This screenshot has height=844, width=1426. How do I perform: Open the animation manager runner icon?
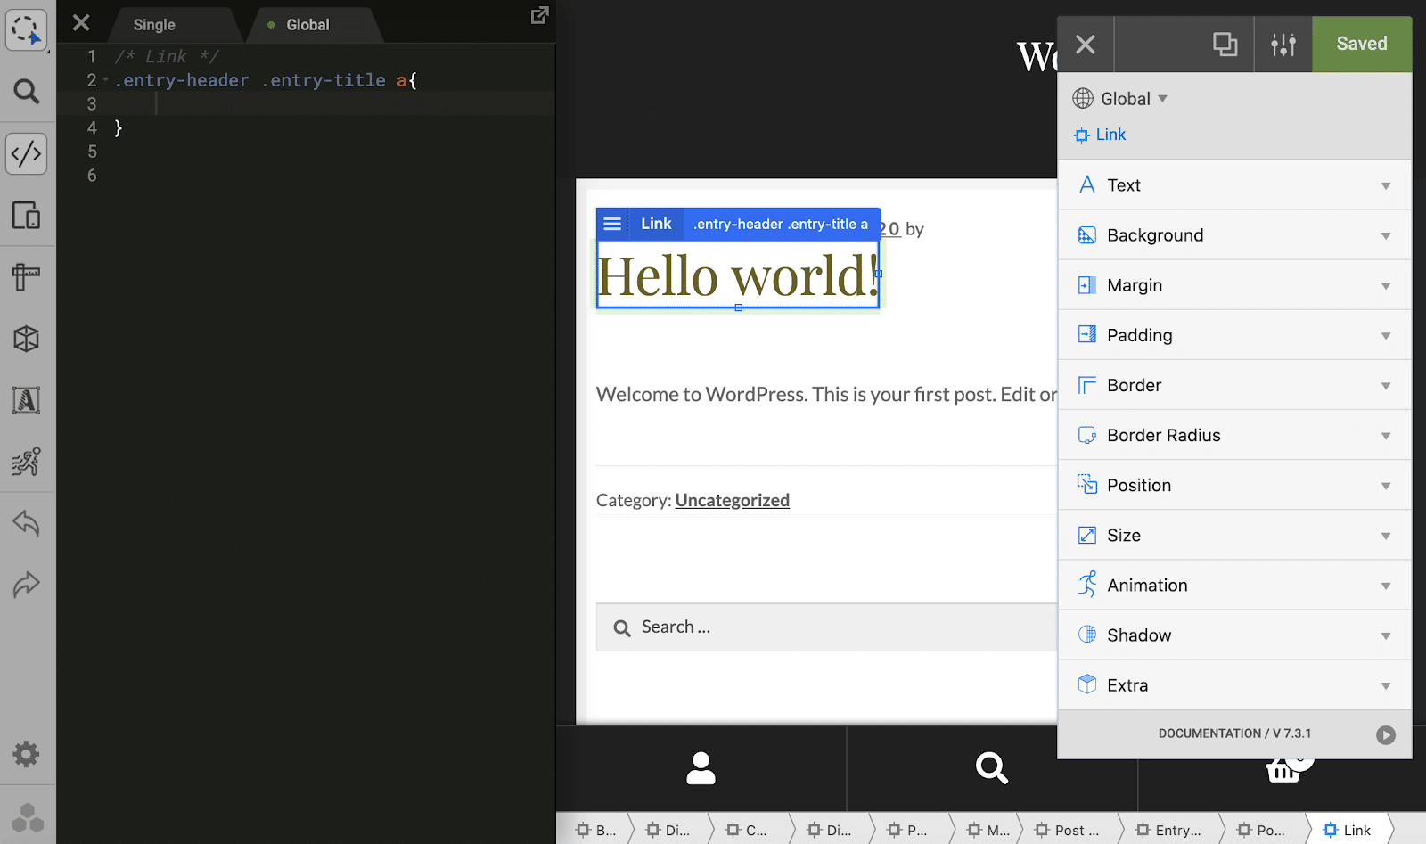(x=27, y=462)
